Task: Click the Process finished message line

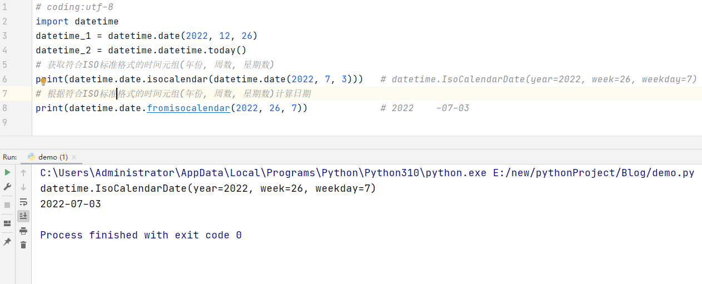Action: 141,235
